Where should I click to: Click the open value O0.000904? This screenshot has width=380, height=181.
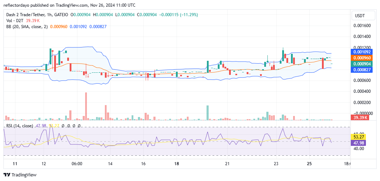pyautogui.click(x=81, y=15)
